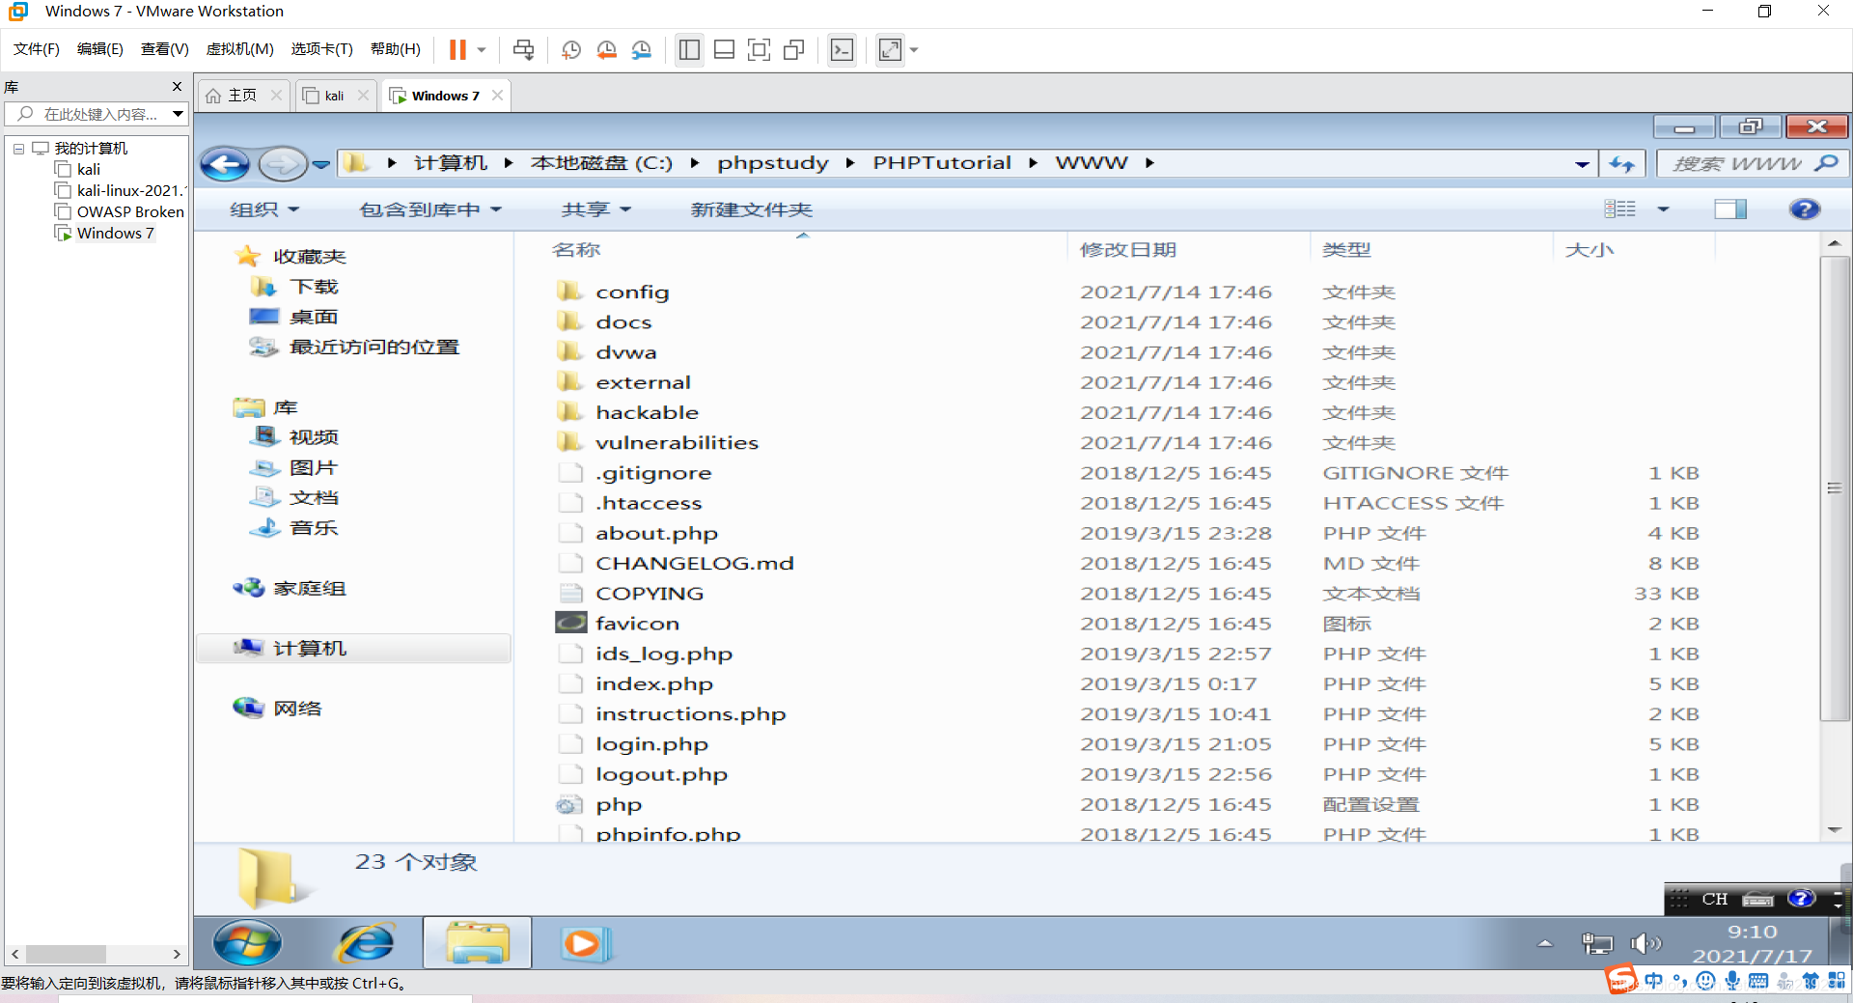Open the 共享 dropdown menu
Screen dimensions: 1853x1003
coord(595,209)
